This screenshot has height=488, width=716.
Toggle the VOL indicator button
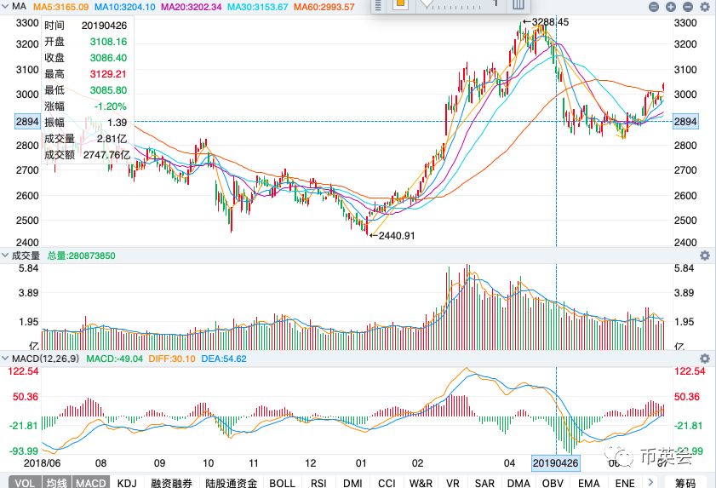point(25,483)
